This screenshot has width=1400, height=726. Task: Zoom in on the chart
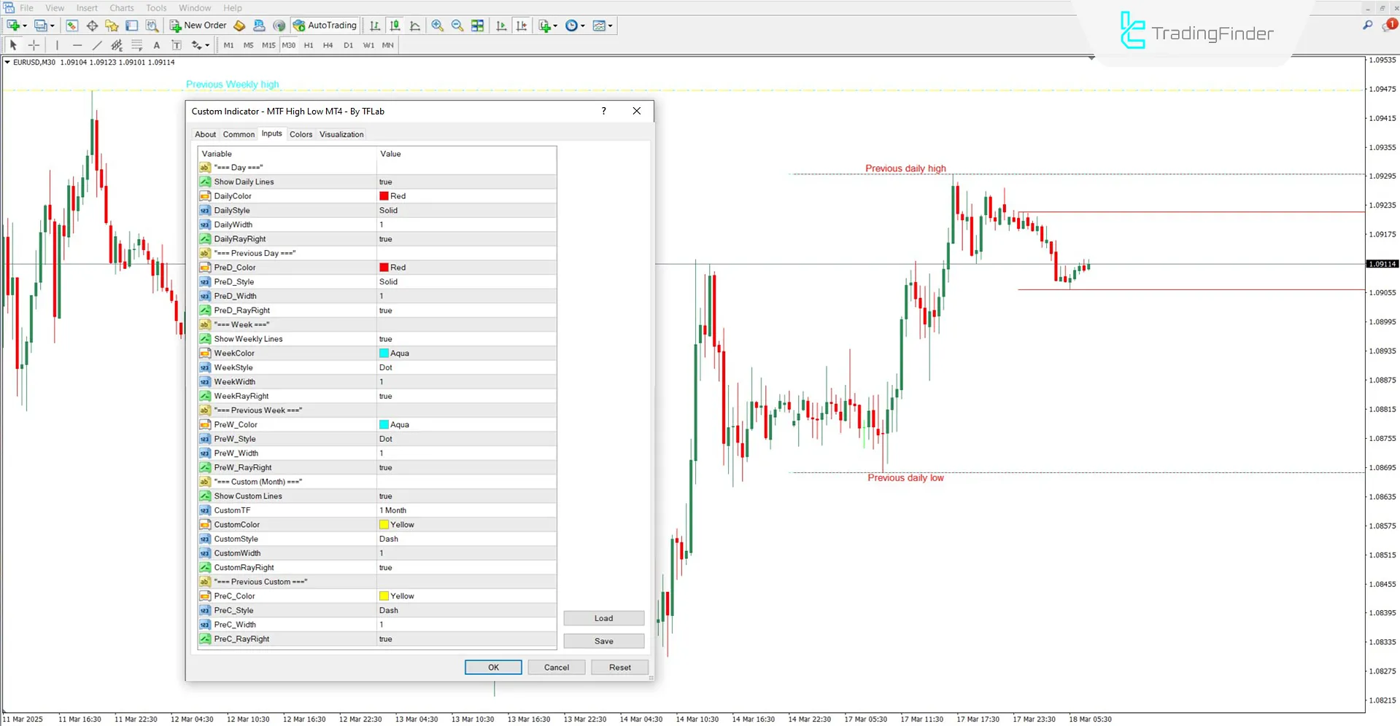(x=438, y=26)
